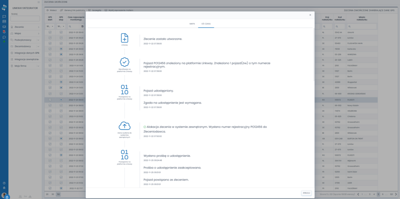
Task: Select the OŚ CZASU tab
Action: click(x=206, y=24)
